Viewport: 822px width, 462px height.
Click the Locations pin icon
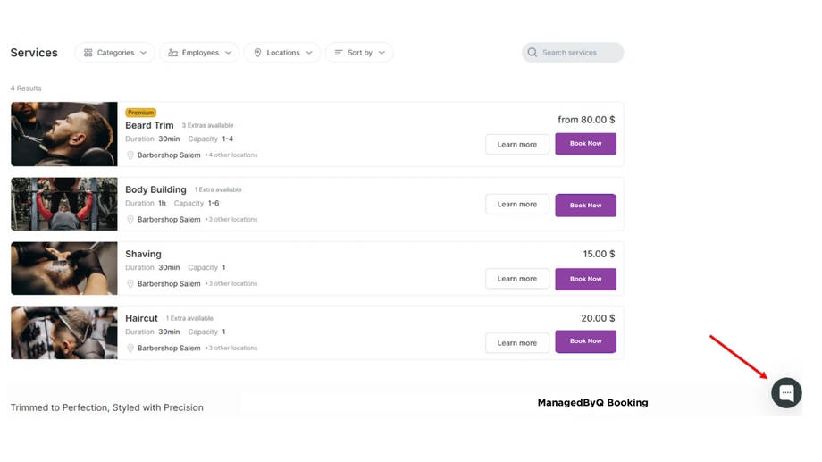[258, 53]
